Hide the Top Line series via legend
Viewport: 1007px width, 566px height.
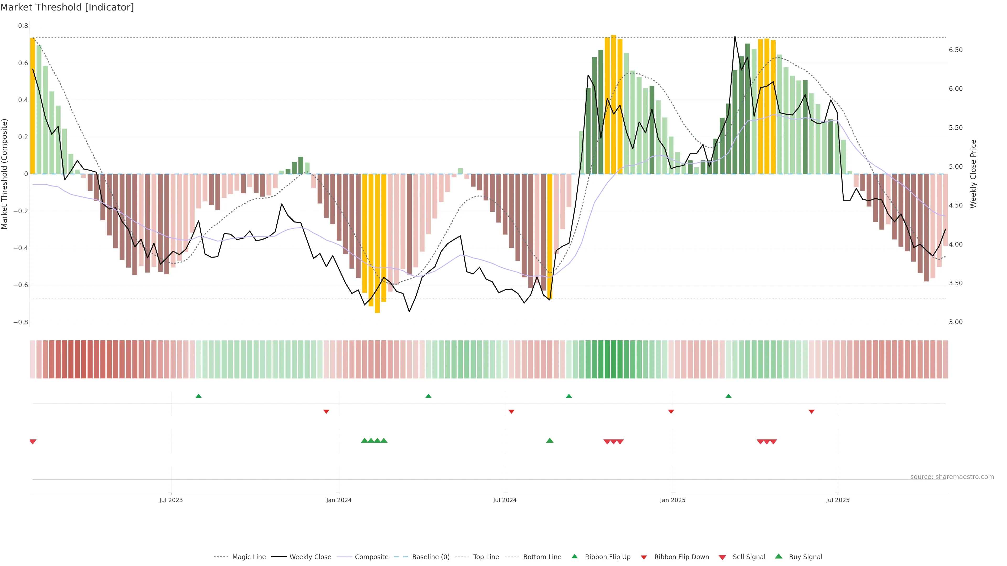486,557
